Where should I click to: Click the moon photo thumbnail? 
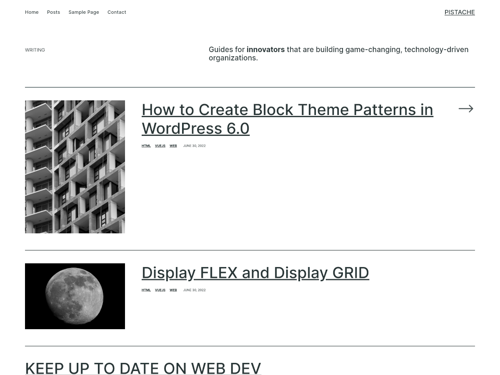pyautogui.click(x=75, y=296)
